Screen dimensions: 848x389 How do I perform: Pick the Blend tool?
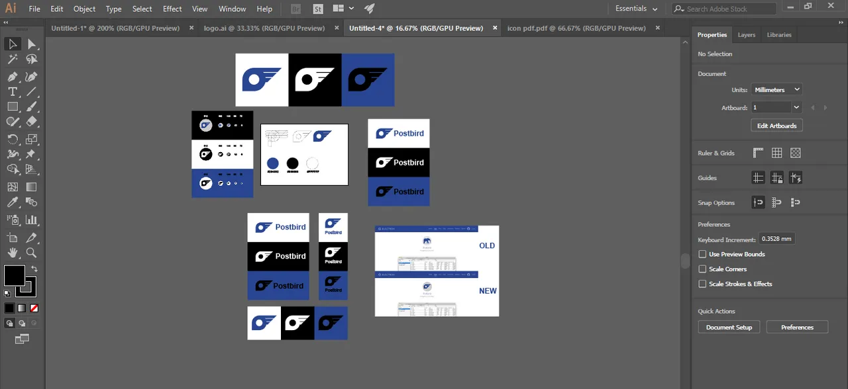(x=31, y=202)
